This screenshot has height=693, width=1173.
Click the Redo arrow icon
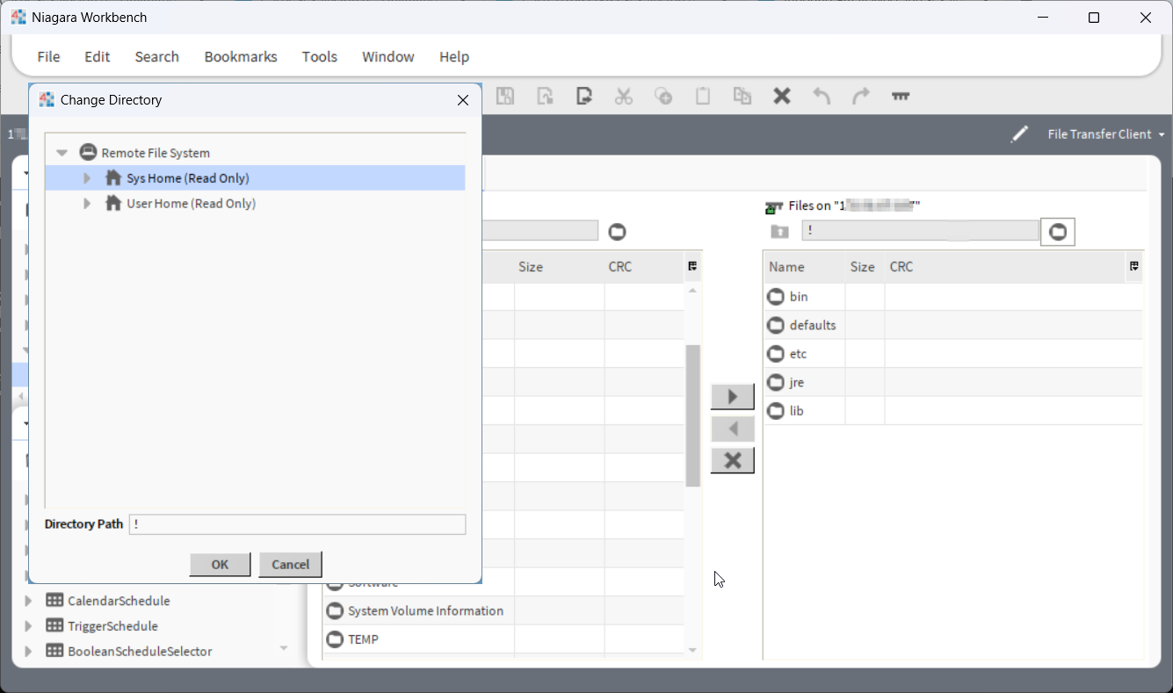(861, 97)
